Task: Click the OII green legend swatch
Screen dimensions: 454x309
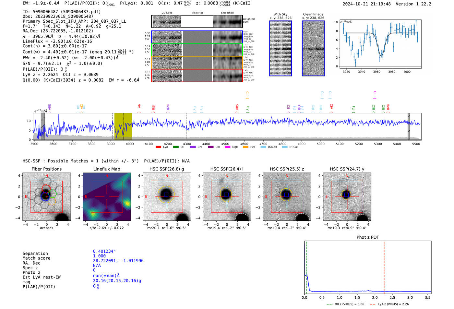Action: 176,147
